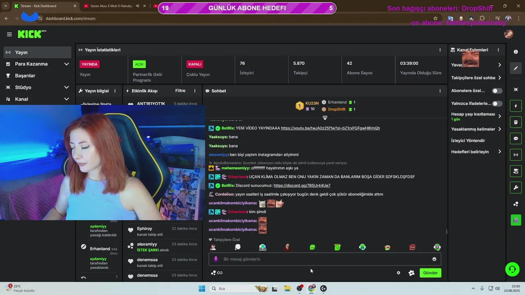Image resolution: width=525 pixels, height=295 pixels.
Task: Toggle the broadcast signal panel icon
Action: [x=516, y=155]
